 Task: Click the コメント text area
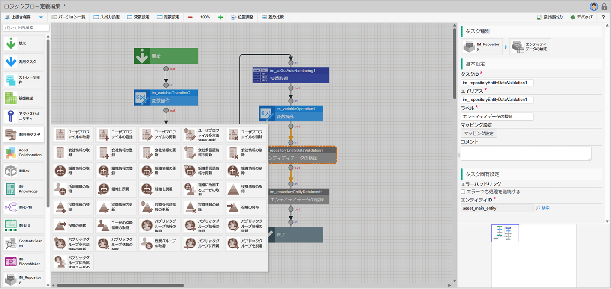click(x=526, y=154)
